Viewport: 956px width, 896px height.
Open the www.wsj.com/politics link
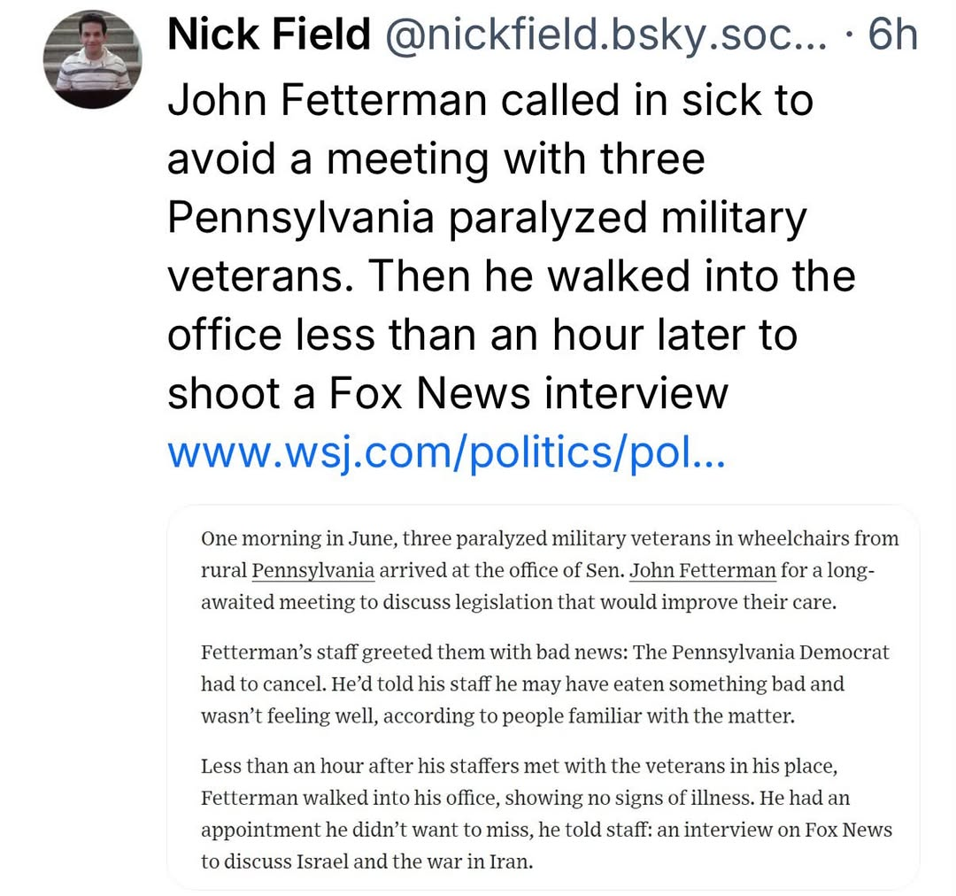point(446,452)
